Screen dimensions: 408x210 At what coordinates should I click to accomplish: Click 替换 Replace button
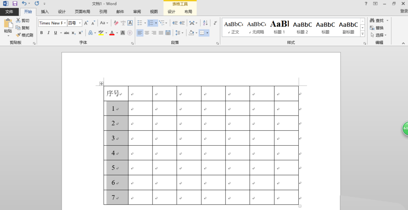click(x=377, y=28)
